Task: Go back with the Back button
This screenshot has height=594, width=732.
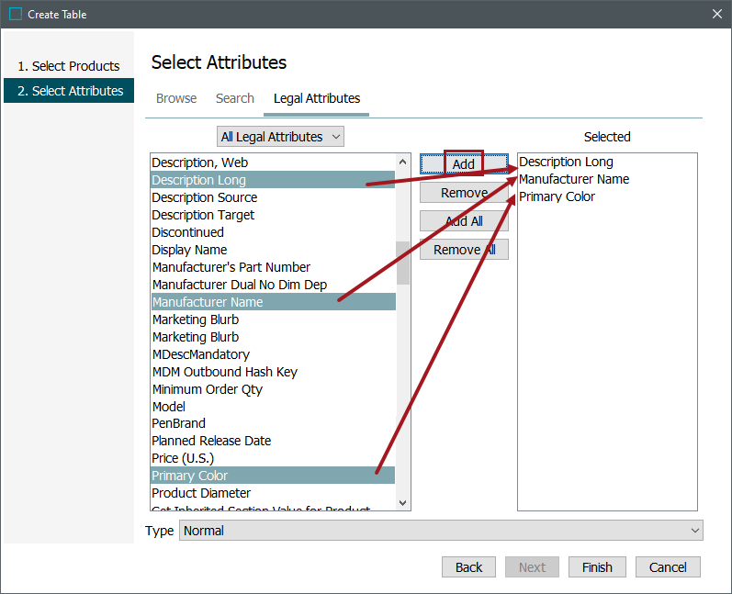Action: [x=468, y=567]
